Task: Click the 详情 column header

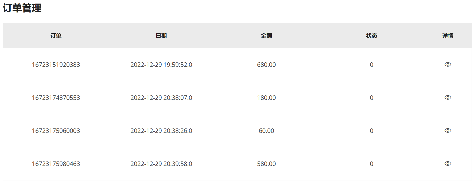Action: coord(448,36)
